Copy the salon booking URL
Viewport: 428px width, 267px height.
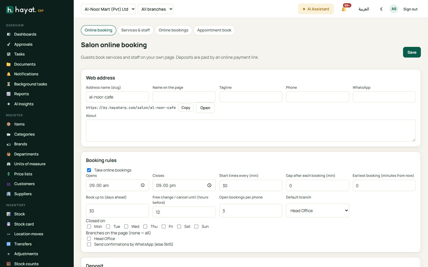186,108
